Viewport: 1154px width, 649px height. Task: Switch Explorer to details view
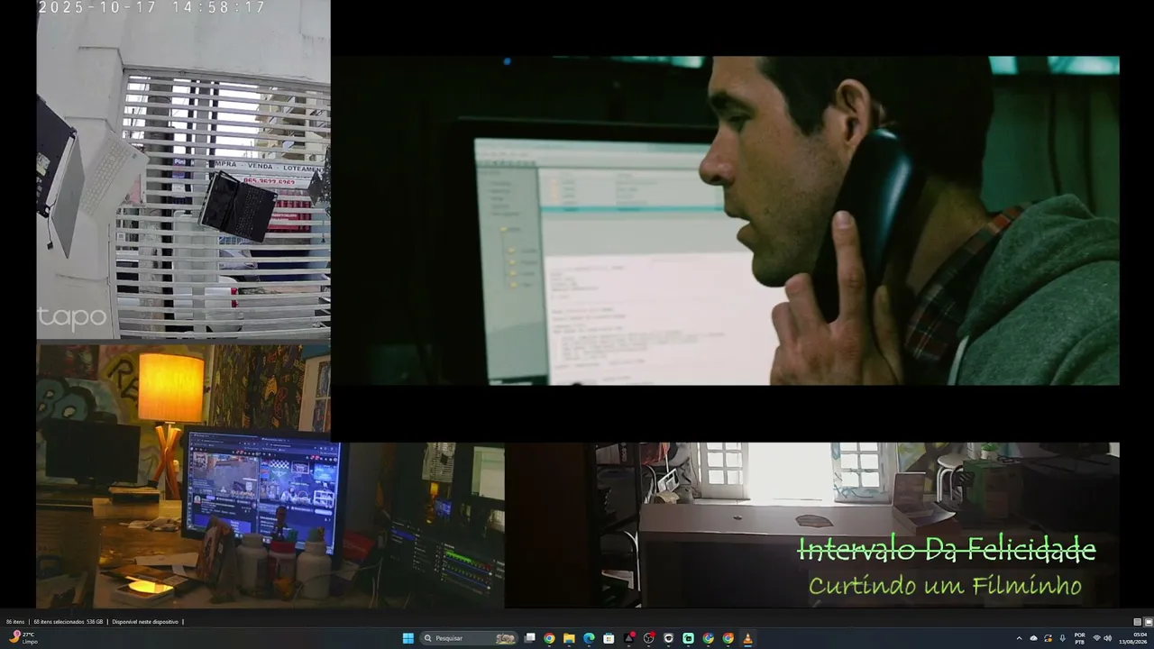click(1138, 622)
